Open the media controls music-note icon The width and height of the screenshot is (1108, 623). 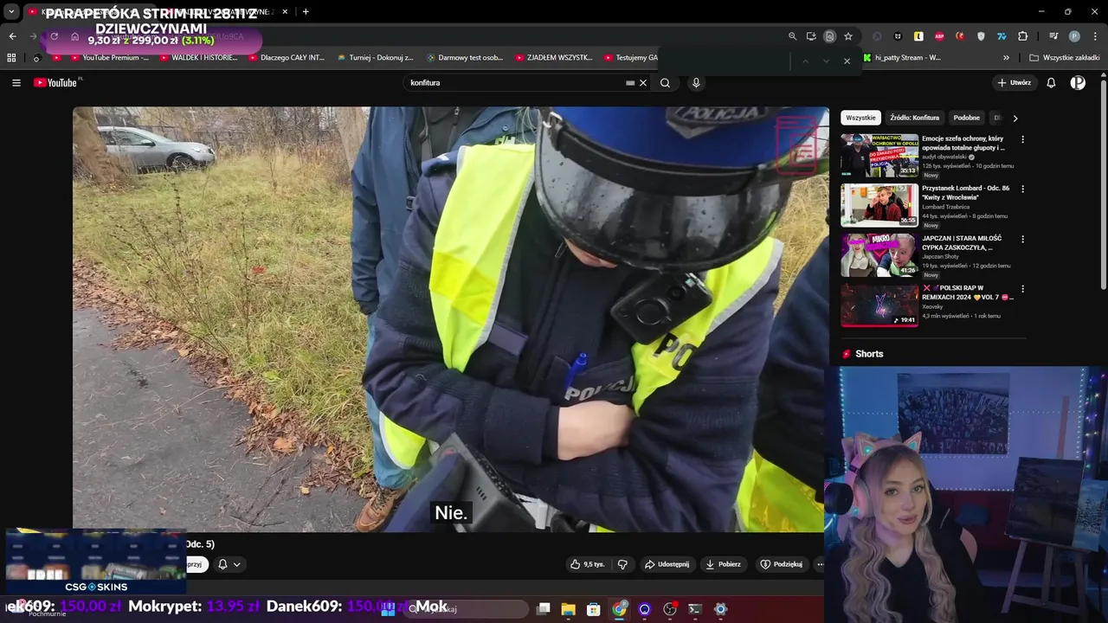pyautogui.click(x=1053, y=36)
